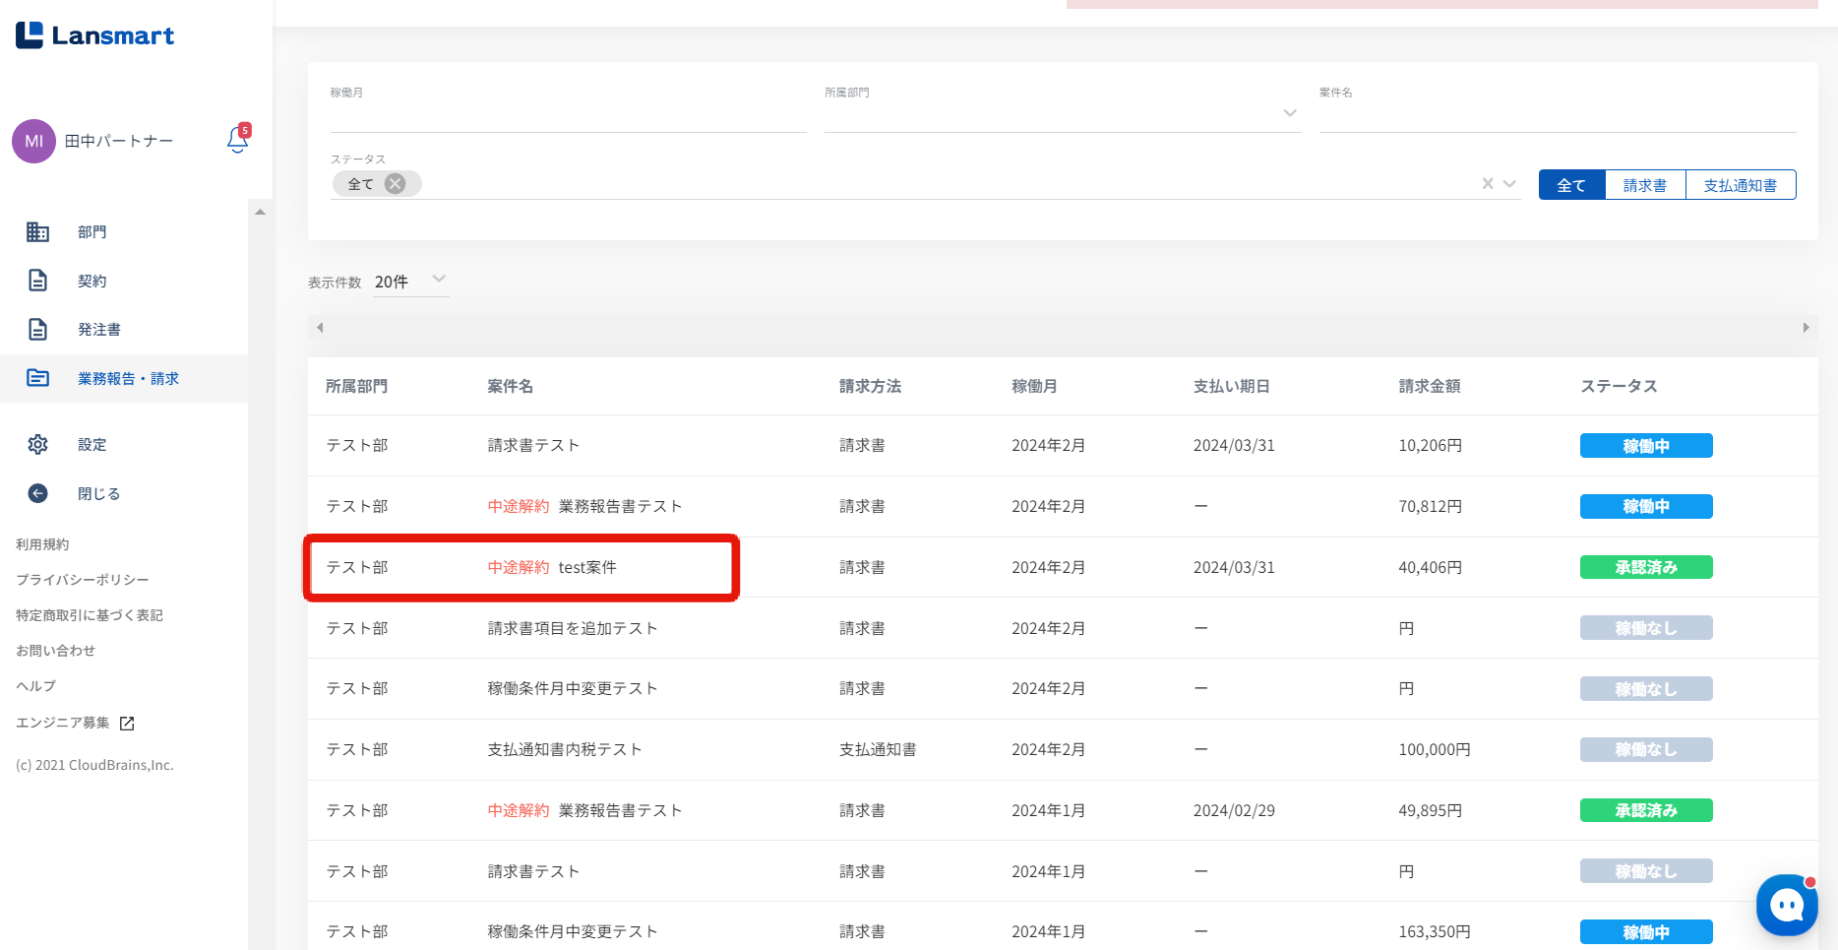This screenshot has height=950, width=1838.
Task: Open the 請求書項目を追加テスト row
Action: [1063, 628]
